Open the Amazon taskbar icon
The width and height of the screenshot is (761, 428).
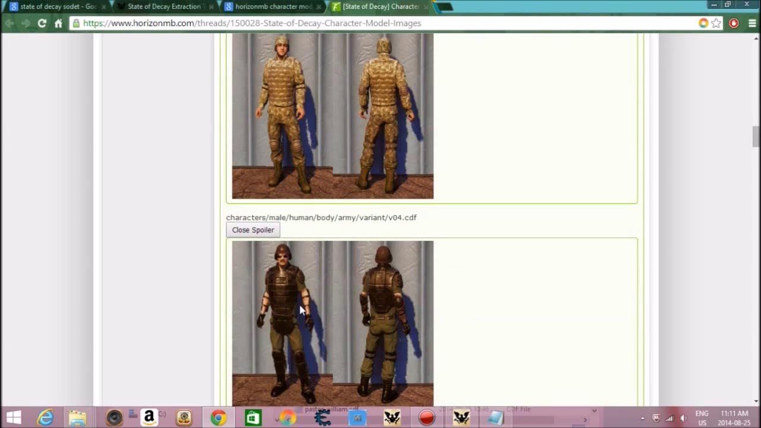149,418
